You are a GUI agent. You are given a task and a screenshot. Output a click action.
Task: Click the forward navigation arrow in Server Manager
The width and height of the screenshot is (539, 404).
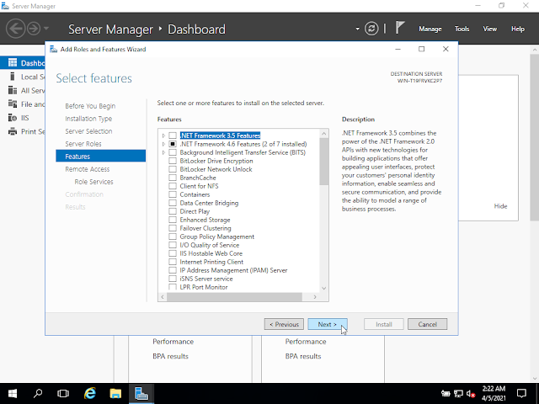[34, 29]
